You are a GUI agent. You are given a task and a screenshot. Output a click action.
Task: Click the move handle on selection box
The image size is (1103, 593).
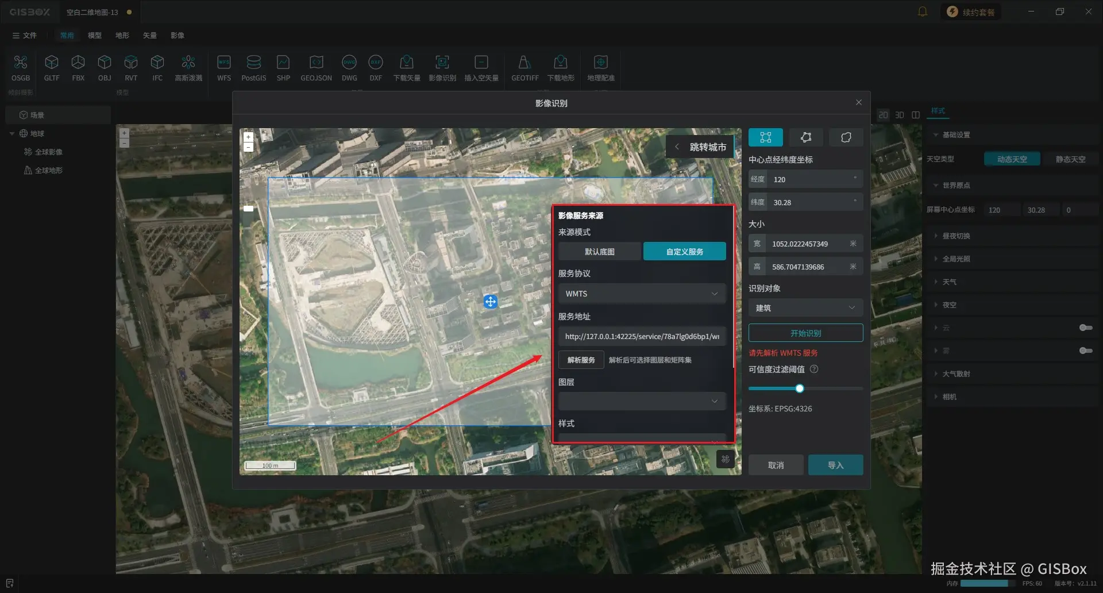click(x=490, y=302)
